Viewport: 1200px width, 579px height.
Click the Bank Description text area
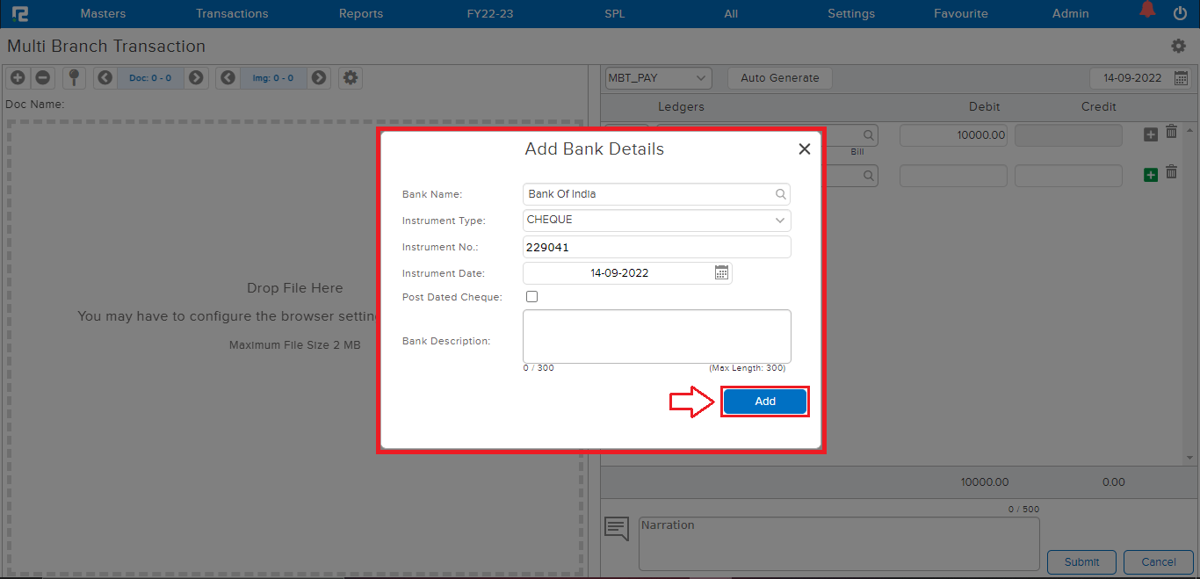(x=656, y=336)
